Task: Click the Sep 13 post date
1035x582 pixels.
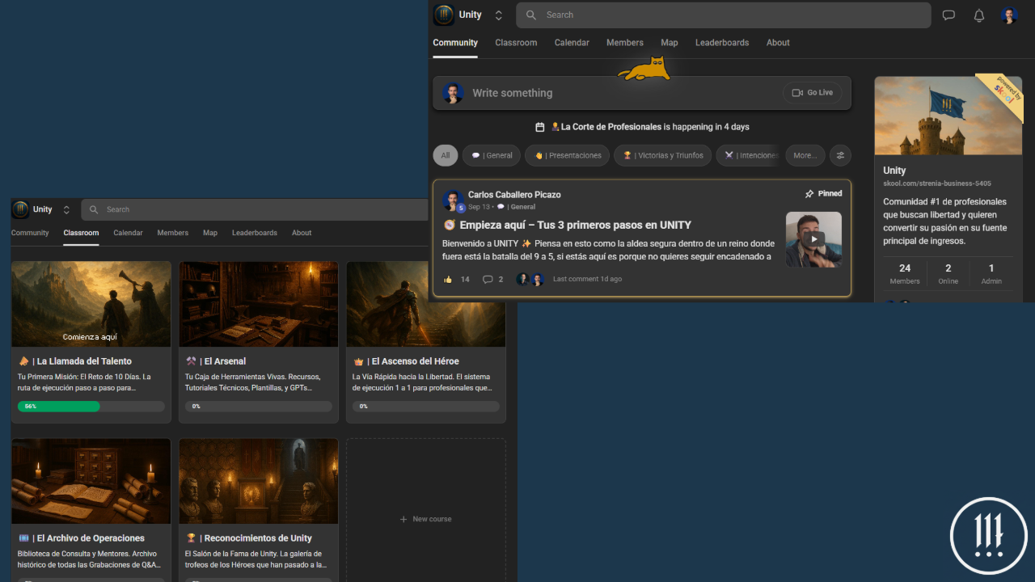Action: (479, 207)
